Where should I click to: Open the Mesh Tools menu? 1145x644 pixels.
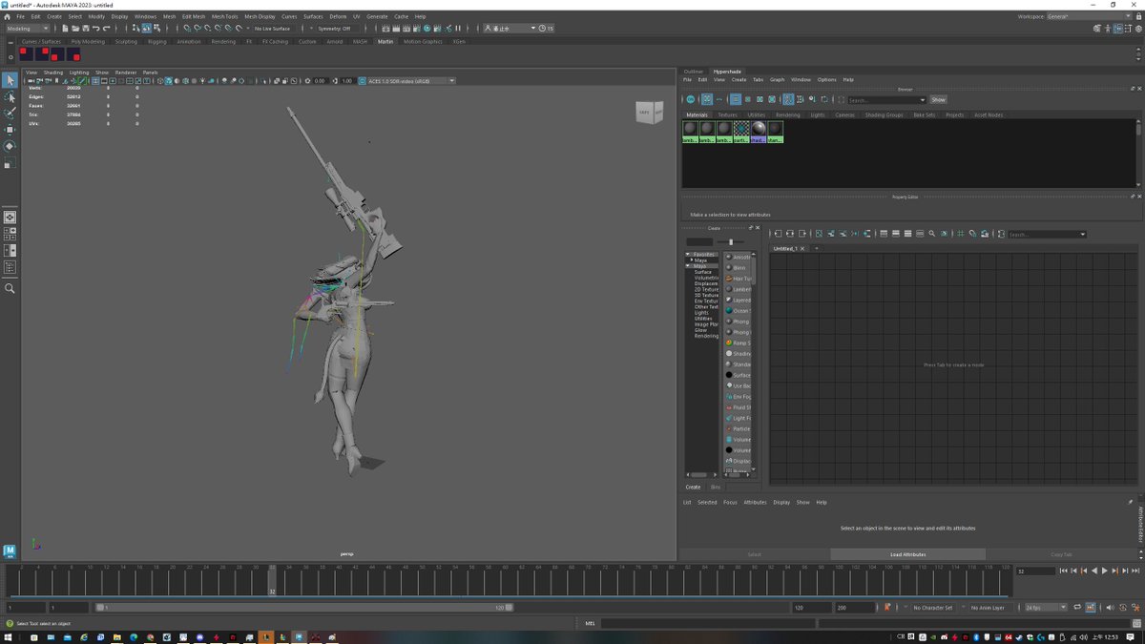[224, 16]
